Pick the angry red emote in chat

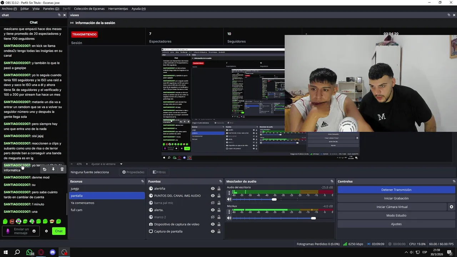(x=12, y=221)
